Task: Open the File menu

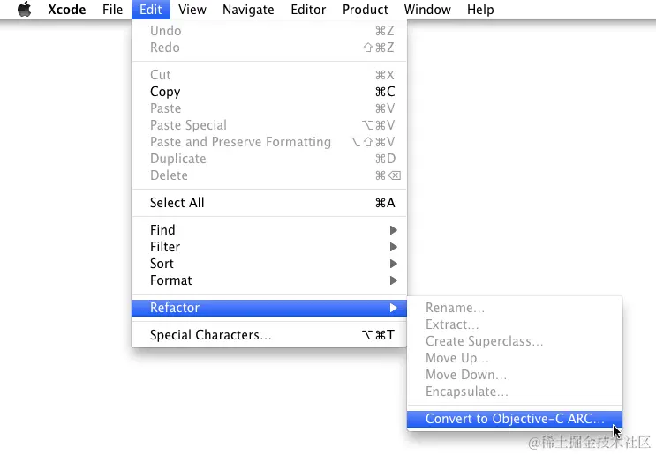Action: [x=112, y=9]
